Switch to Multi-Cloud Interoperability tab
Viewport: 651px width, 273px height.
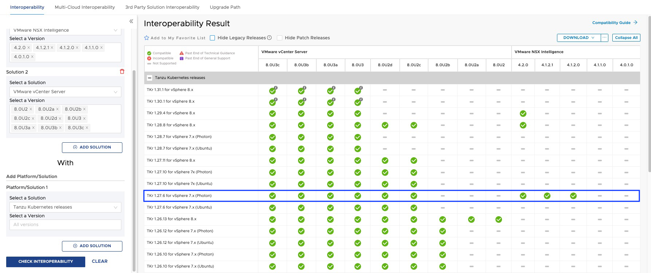(x=85, y=7)
